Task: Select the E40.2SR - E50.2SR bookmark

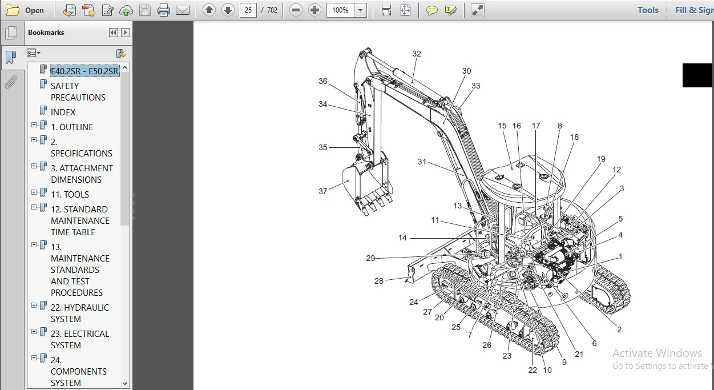Action: (x=84, y=71)
